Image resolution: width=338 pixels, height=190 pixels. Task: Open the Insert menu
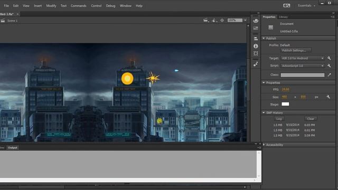pos(37,6)
